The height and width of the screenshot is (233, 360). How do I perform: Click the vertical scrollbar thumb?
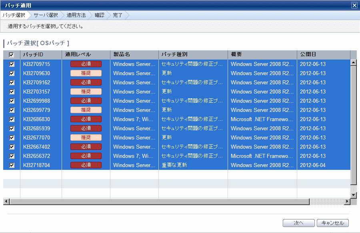(x=354, y=125)
